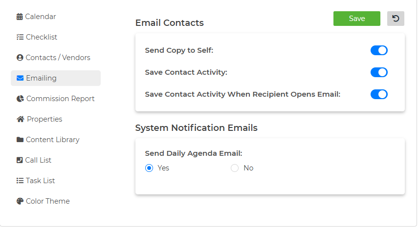Click the undo/reset arrow button

396,19
